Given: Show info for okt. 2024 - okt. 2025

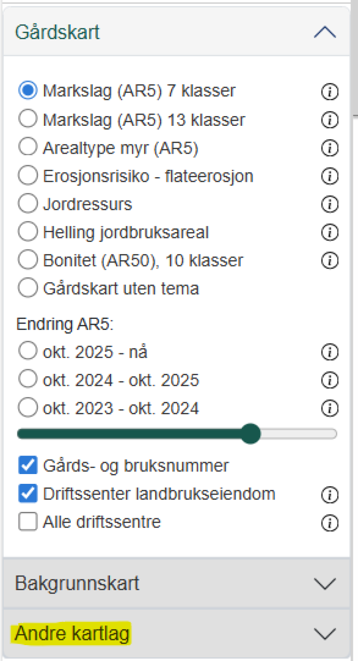Looking at the screenshot, I should (330, 381).
